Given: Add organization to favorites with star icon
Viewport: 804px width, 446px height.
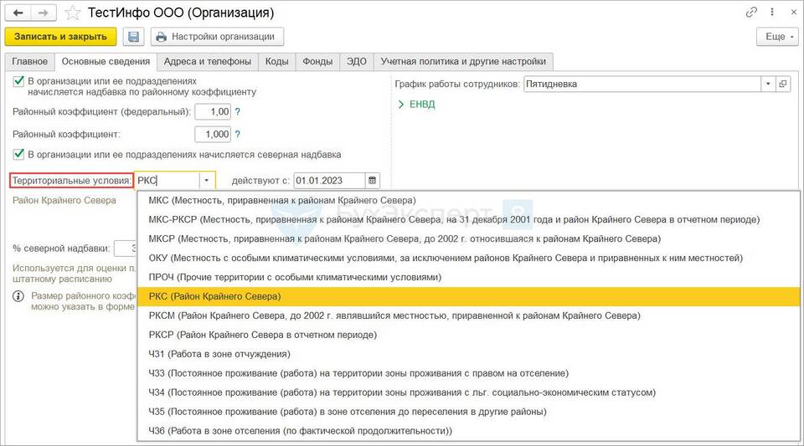Looking at the screenshot, I should (x=73, y=13).
